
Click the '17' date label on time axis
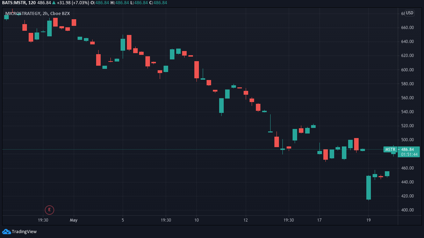click(319, 220)
